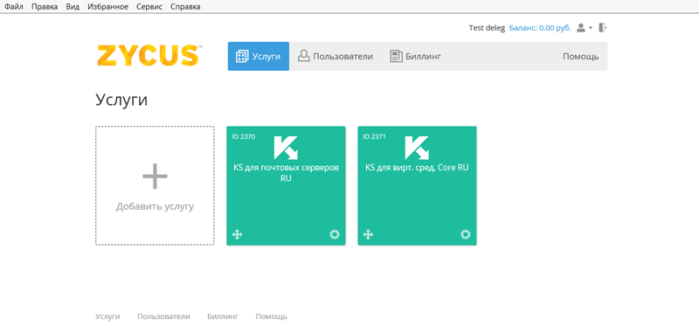Click move handle on KS для вирт. сред tile

coord(368,234)
